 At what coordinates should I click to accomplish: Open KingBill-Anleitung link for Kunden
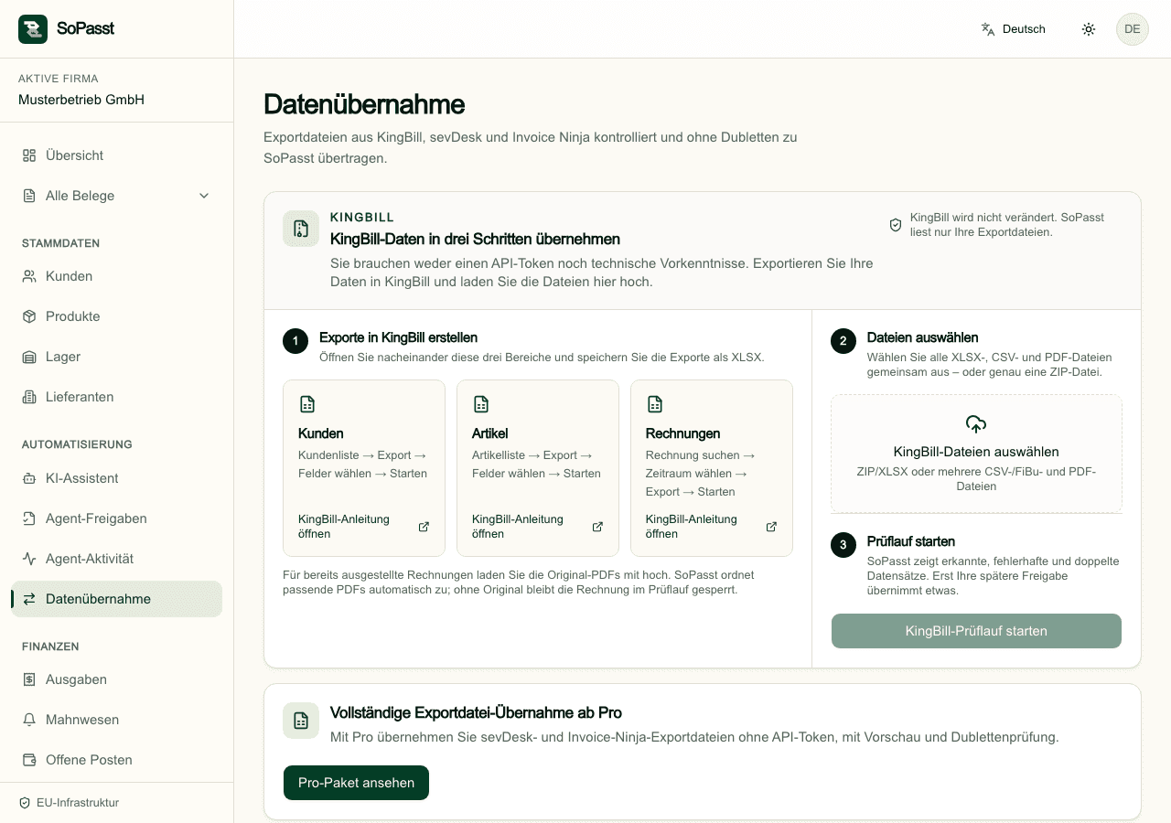pos(363,527)
